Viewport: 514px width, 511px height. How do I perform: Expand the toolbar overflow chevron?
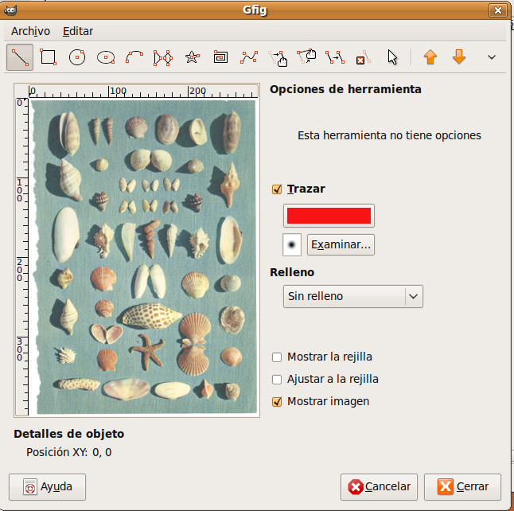(491, 57)
